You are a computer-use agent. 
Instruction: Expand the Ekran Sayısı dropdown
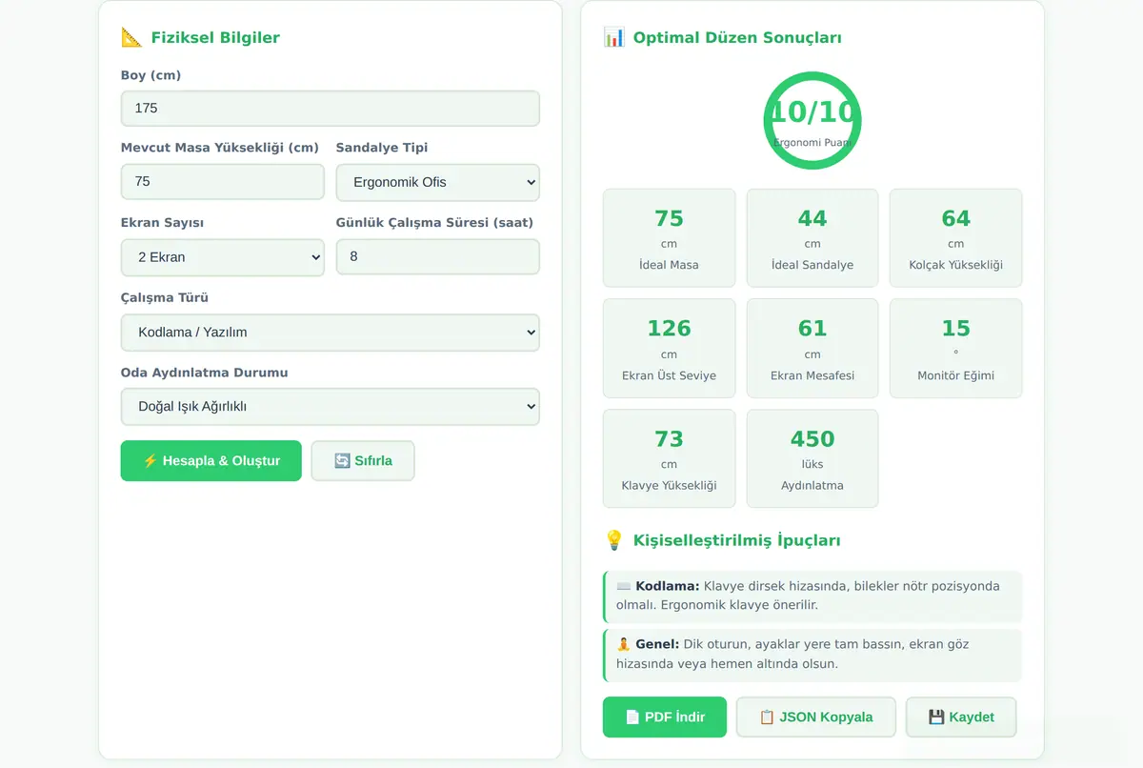[223, 257]
